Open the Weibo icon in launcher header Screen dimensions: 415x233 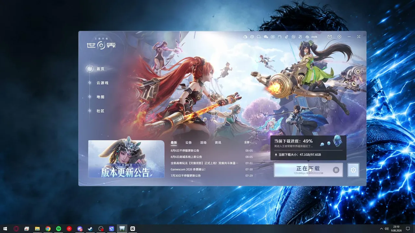coord(307,37)
